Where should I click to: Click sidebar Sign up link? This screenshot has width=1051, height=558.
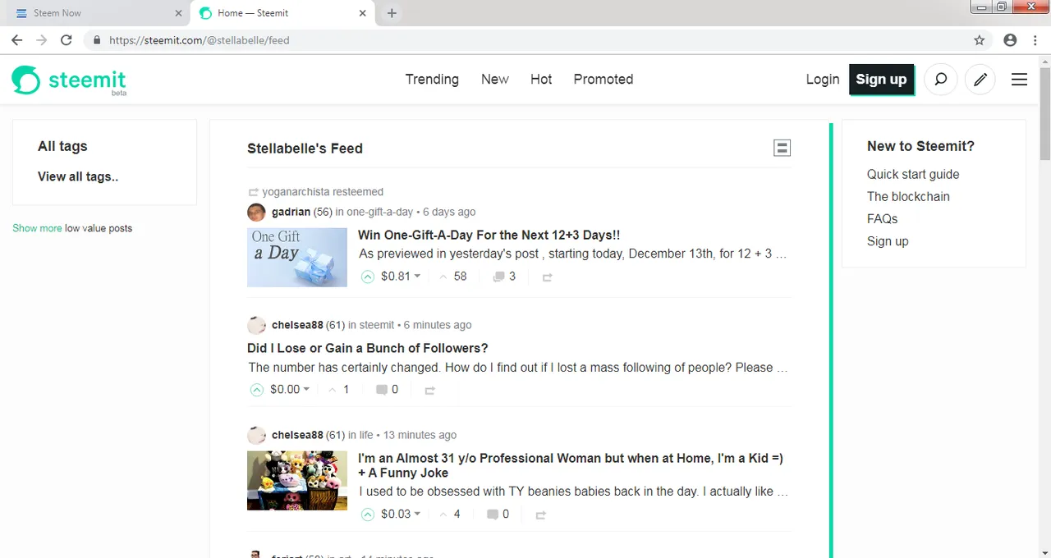pos(888,241)
